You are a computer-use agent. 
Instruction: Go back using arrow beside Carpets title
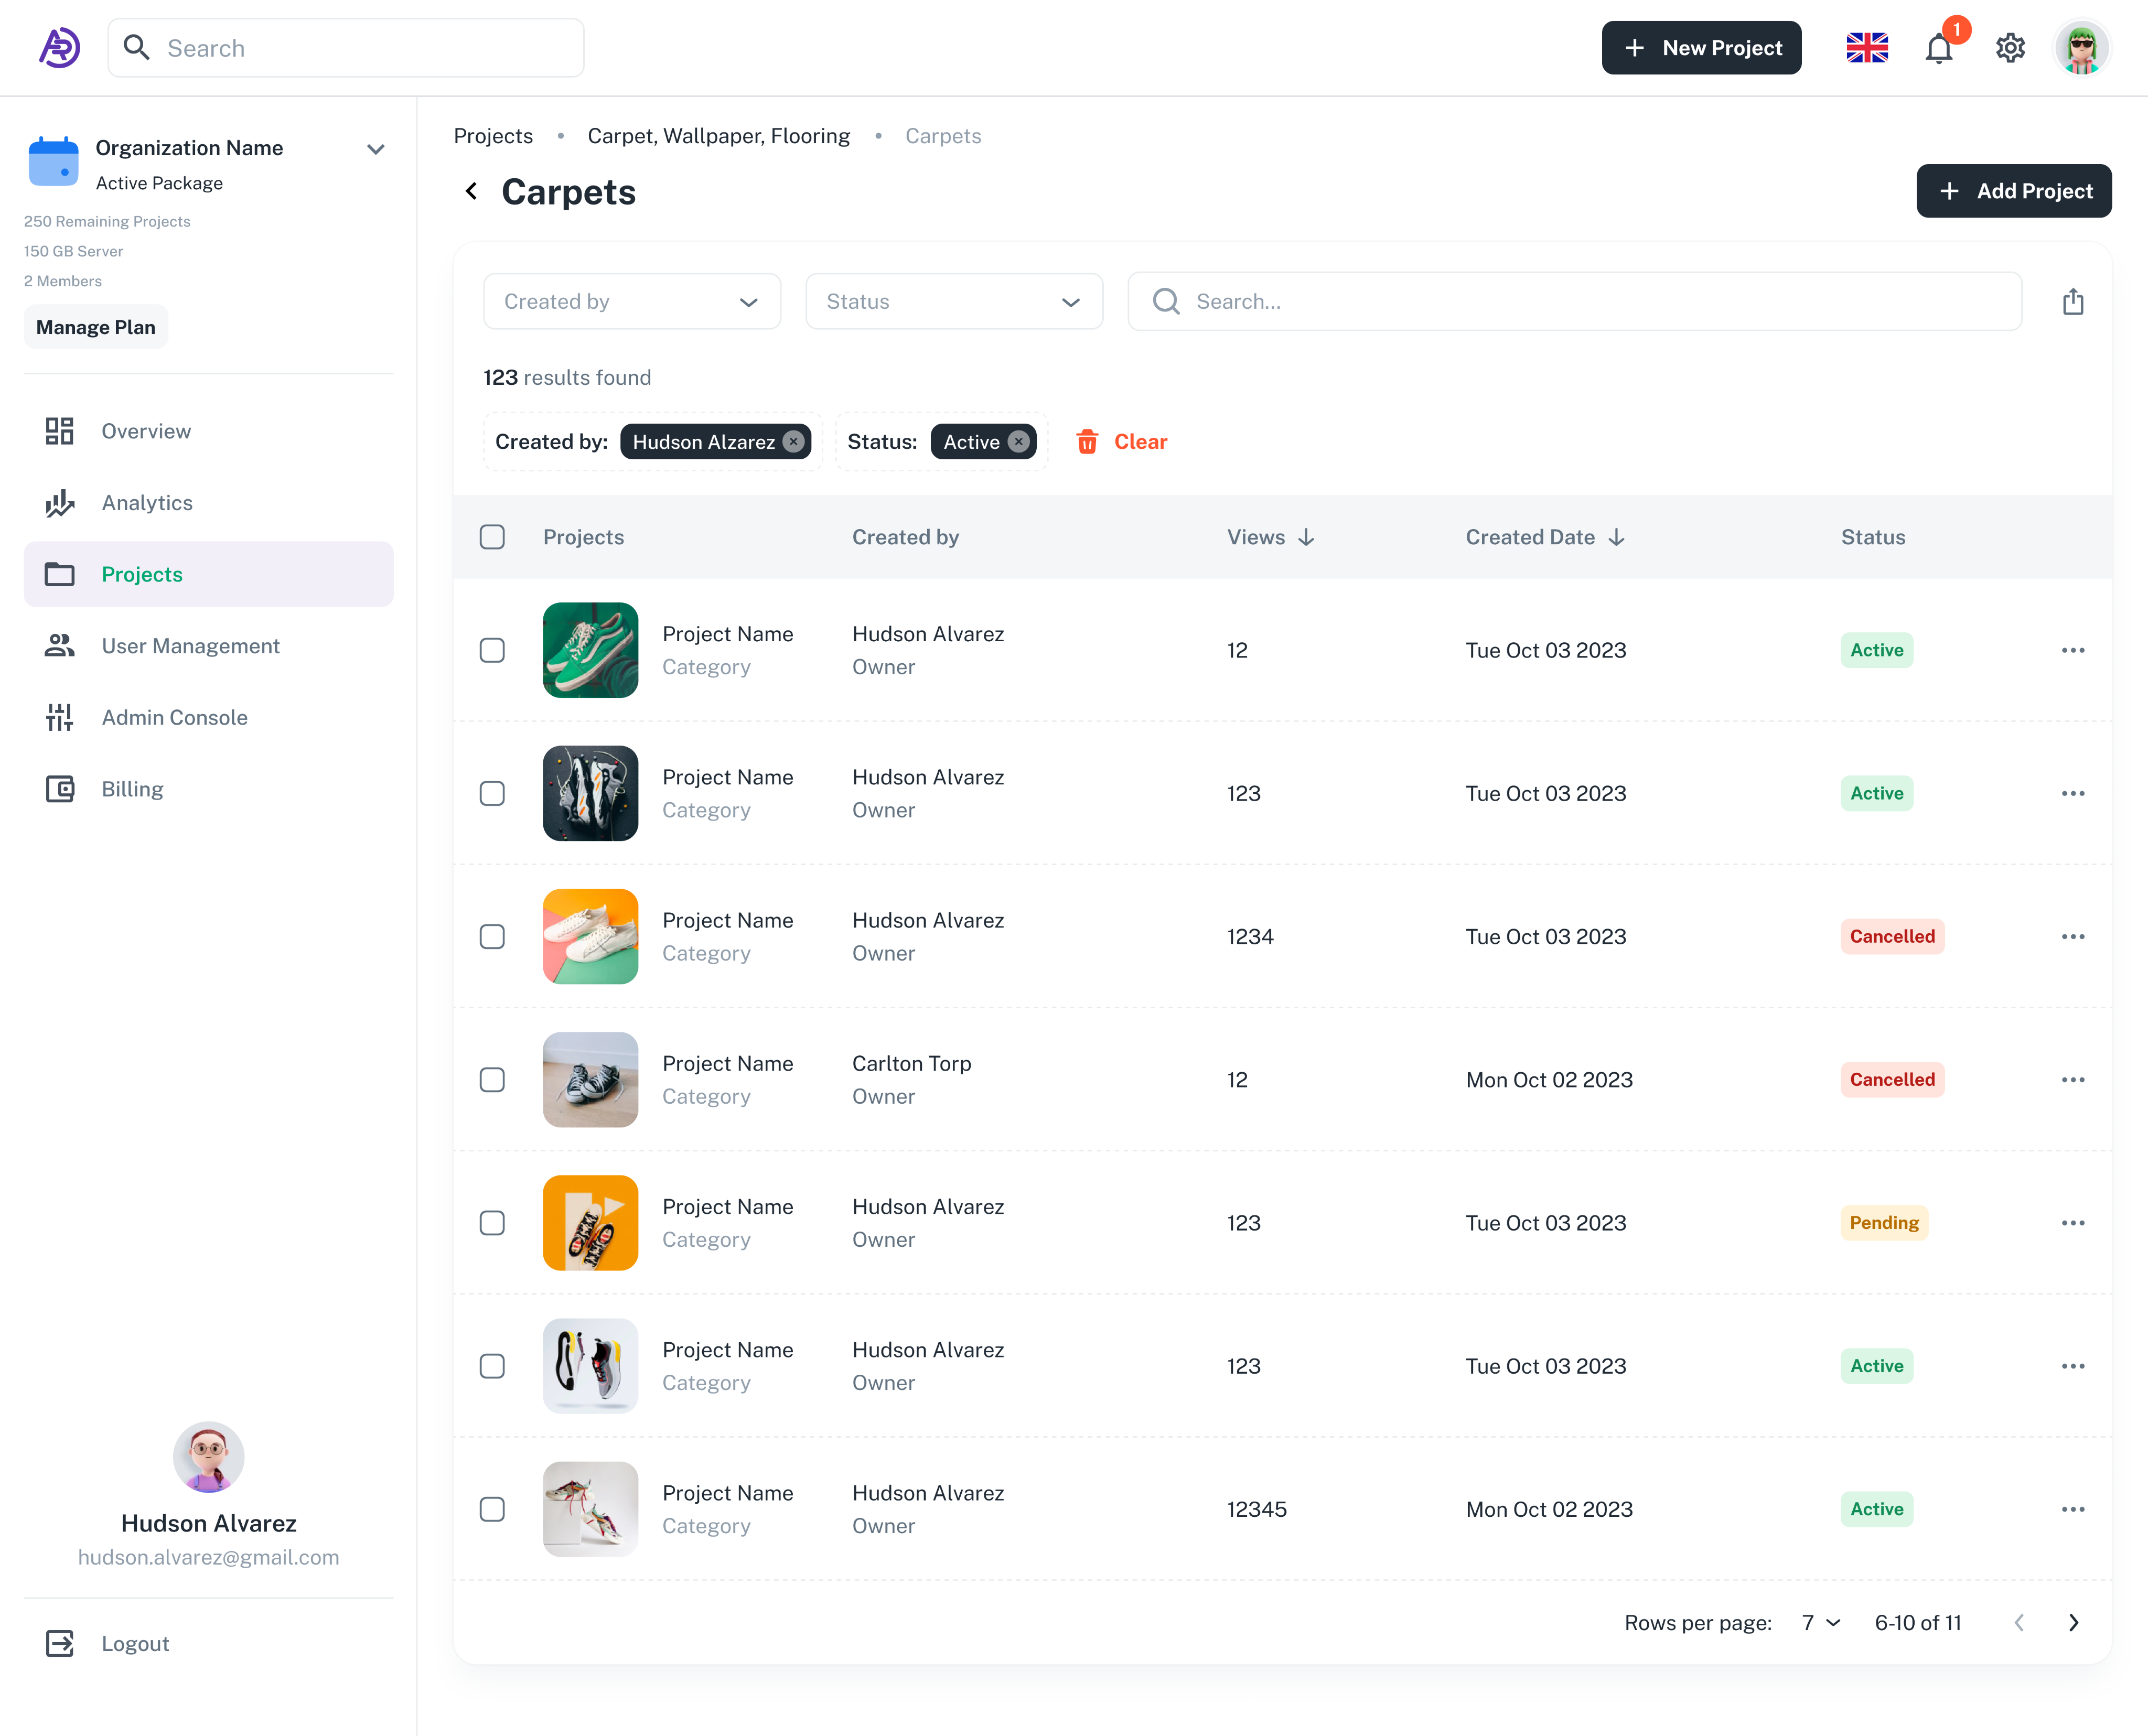coord(472,191)
